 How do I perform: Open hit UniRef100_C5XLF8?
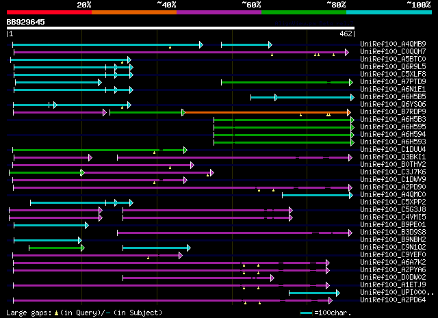click(393, 74)
